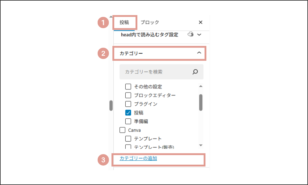308x185 pixels.
Task: Check the ブロックエディター category checkbox
Action: [128, 95]
